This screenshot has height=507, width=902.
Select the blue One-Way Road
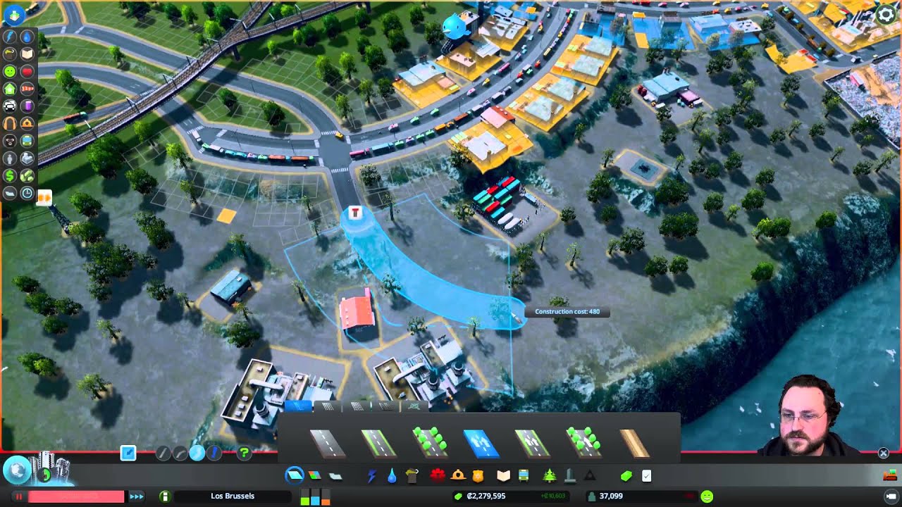tap(482, 444)
